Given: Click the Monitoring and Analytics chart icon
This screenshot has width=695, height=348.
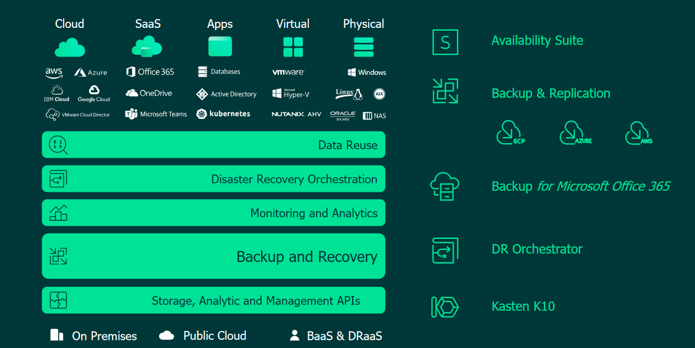Looking at the screenshot, I should pos(58,213).
